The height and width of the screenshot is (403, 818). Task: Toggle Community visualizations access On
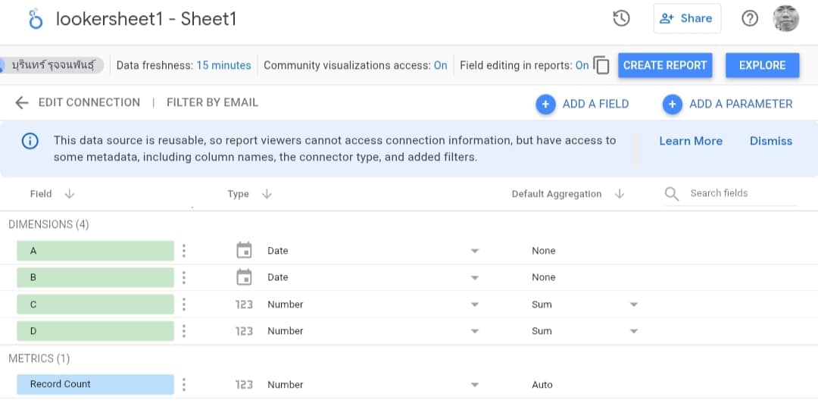[x=440, y=66]
